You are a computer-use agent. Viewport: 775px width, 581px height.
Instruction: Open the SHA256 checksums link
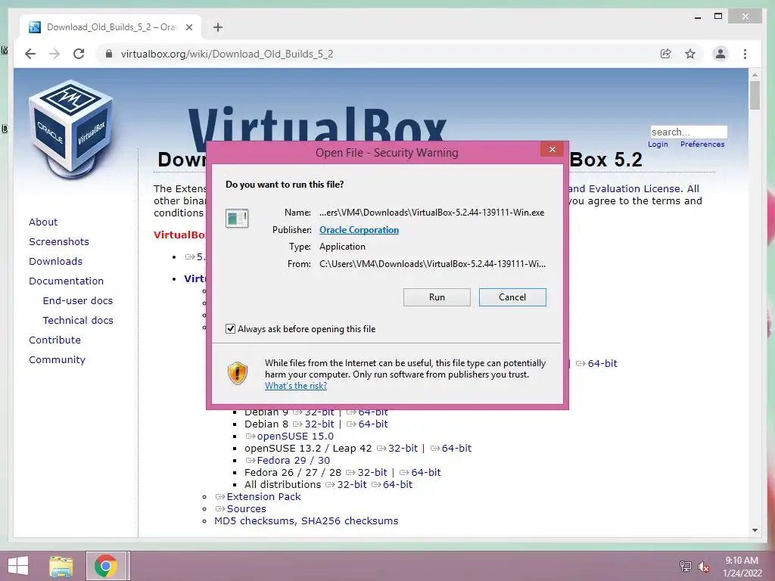350,520
